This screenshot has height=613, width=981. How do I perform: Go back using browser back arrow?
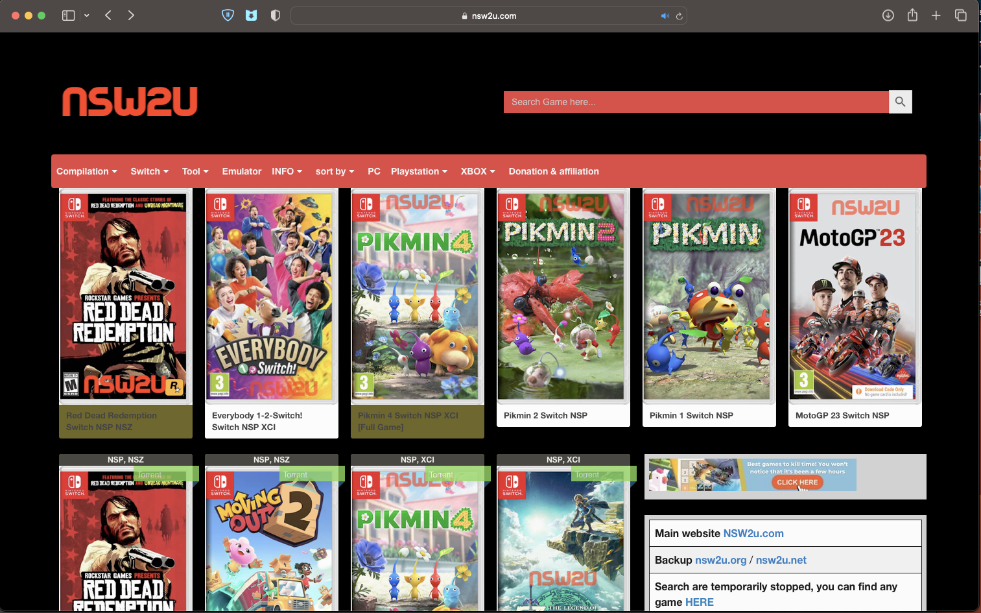click(x=108, y=16)
